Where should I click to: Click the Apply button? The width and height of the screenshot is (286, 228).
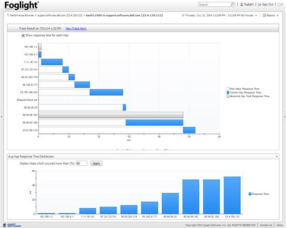click(x=96, y=164)
